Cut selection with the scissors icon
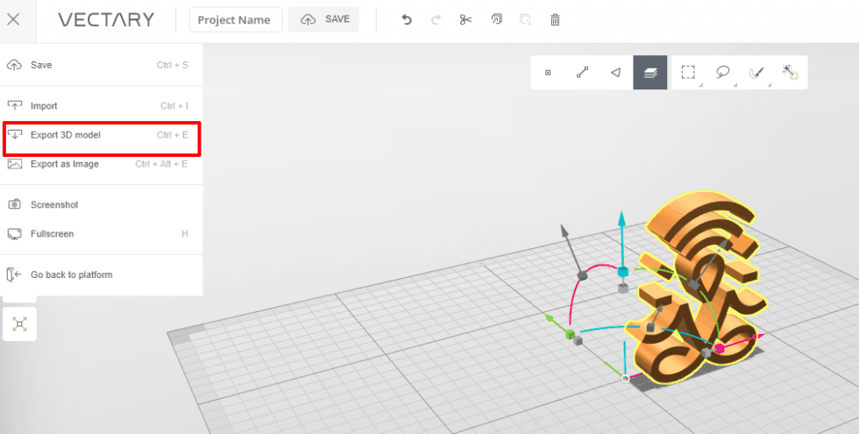The height and width of the screenshot is (434, 859). pyautogui.click(x=465, y=19)
